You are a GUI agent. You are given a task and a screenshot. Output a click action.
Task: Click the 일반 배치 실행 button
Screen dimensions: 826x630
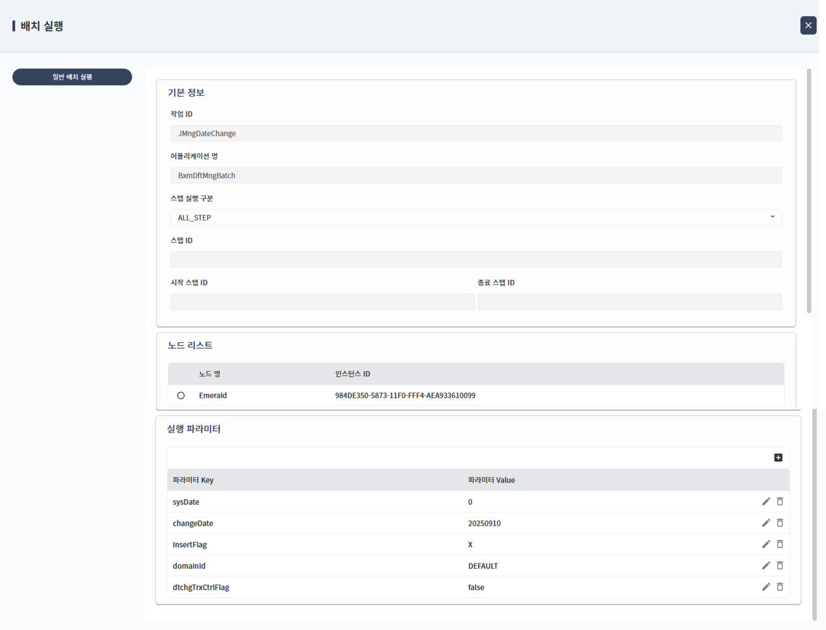(x=72, y=77)
